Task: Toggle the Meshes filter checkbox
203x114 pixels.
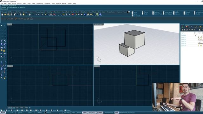Action: pos(184,12)
